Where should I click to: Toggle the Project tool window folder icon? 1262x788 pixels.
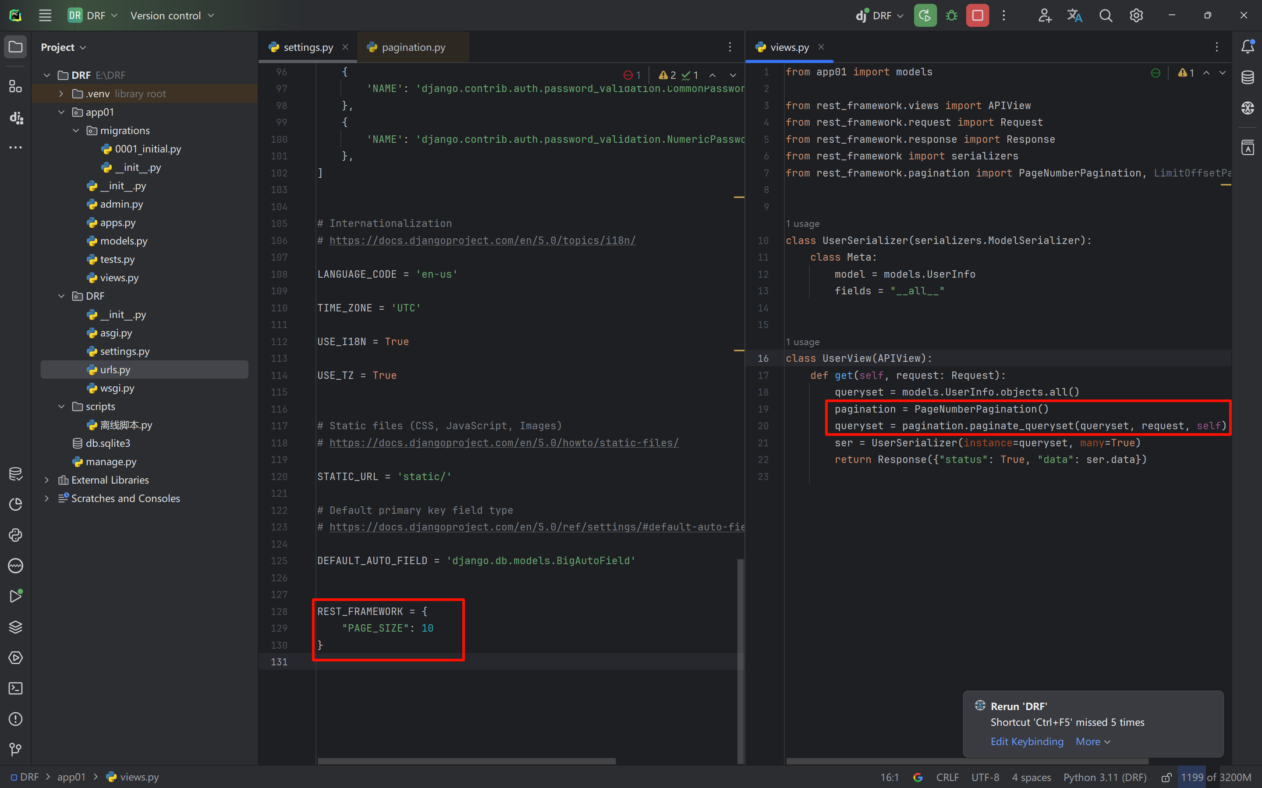pyautogui.click(x=16, y=47)
